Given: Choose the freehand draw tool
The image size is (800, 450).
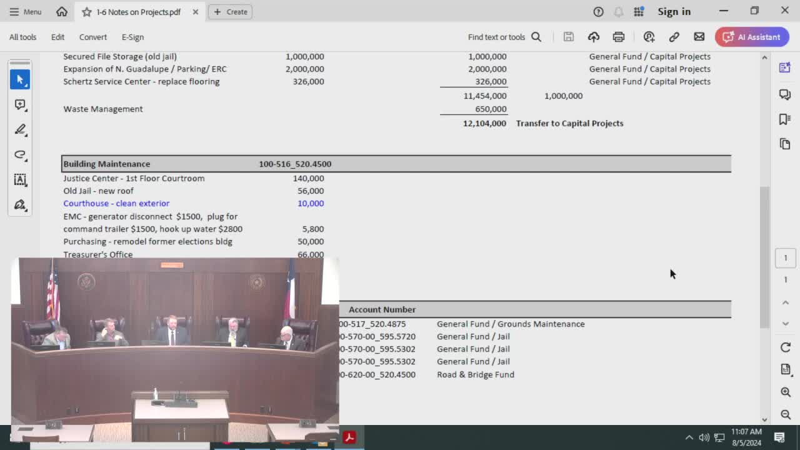Looking at the screenshot, I should coord(20,154).
